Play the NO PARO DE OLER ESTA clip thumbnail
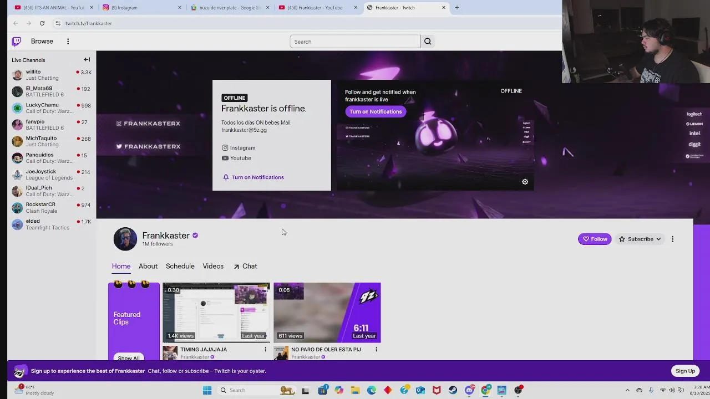This screenshot has width=710, height=399. click(327, 313)
